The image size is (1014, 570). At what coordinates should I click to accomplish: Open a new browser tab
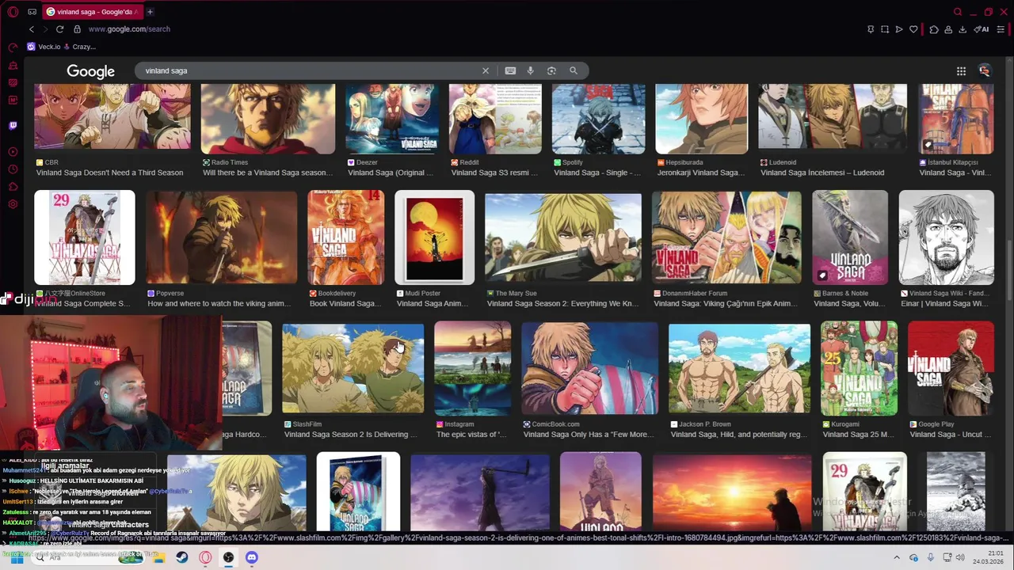click(x=150, y=12)
